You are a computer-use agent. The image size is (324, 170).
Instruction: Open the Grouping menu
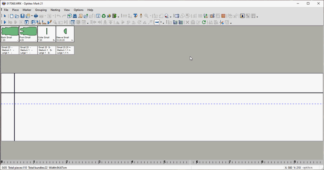pos(41,10)
